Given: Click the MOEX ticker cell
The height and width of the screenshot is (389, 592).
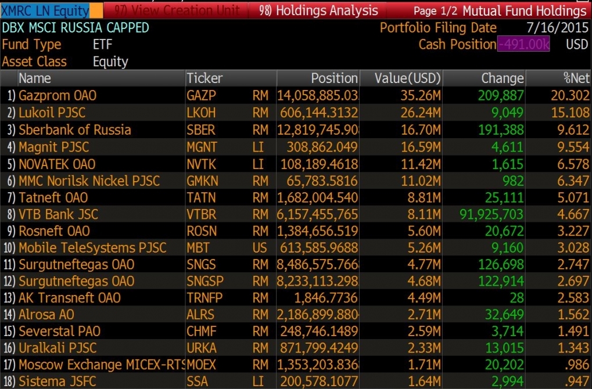Looking at the screenshot, I should click(x=201, y=365).
